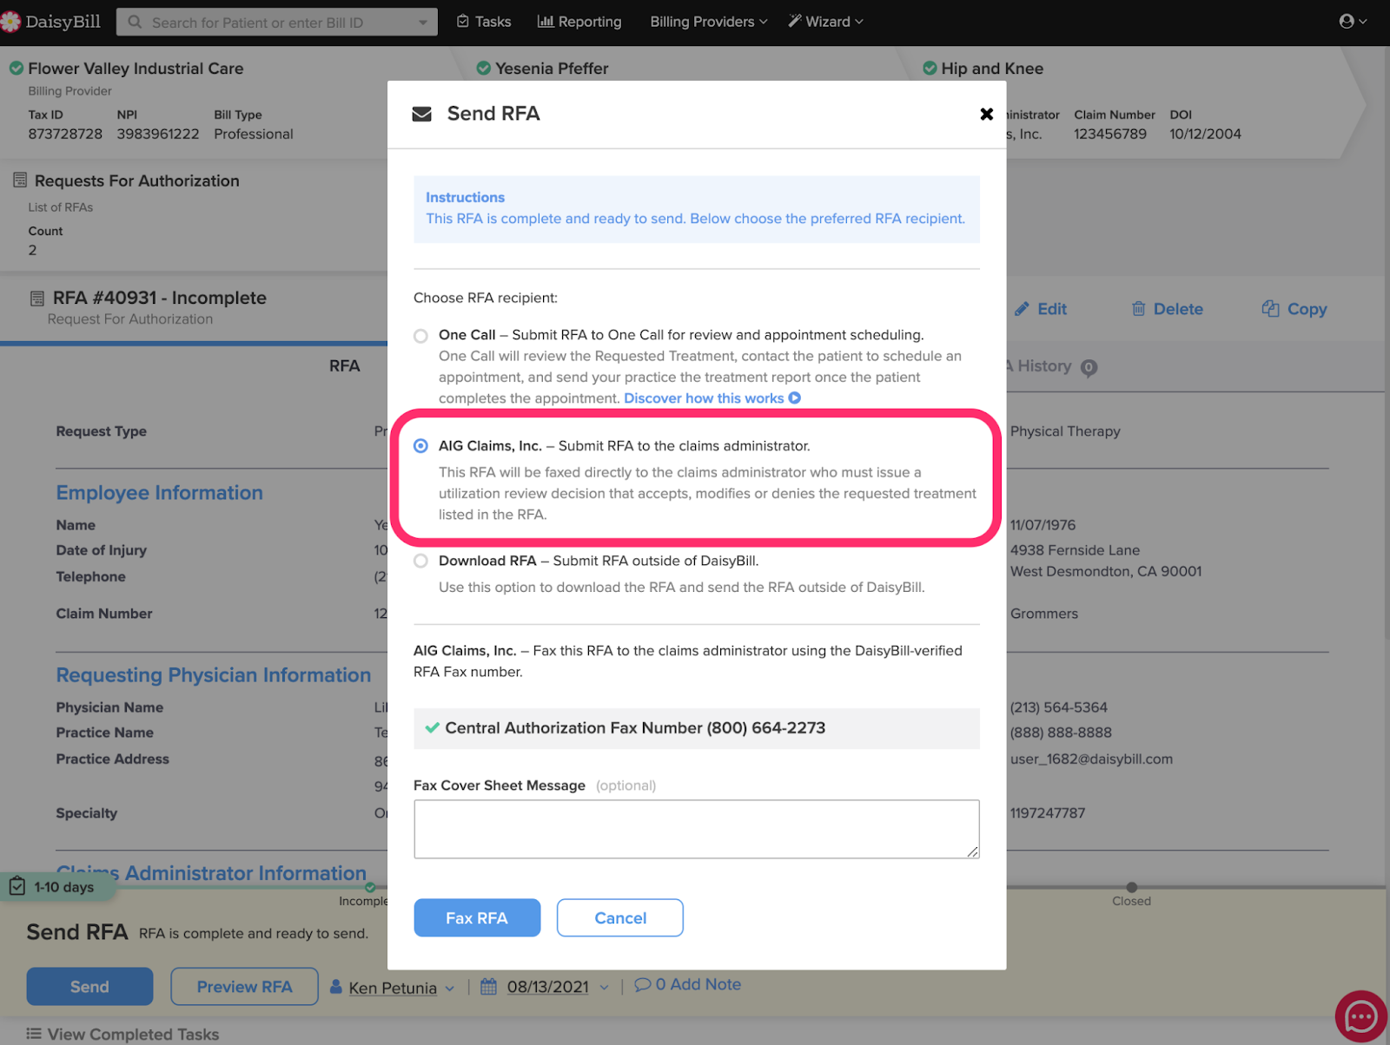Click the Central Authorization Fax Number row
1390x1045 pixels.
[697, 728]
